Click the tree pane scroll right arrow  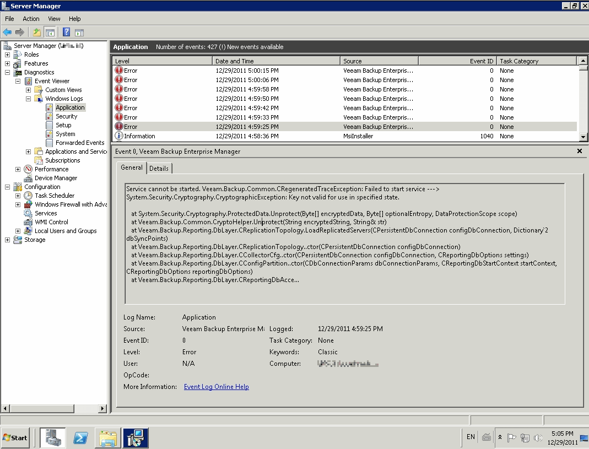102,408
